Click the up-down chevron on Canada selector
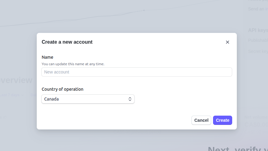This screenshot has width=268, height=151. (130, 99)
